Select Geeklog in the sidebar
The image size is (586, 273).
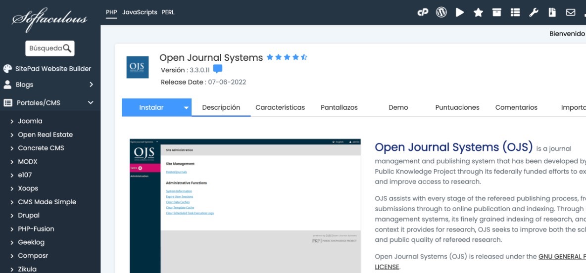(31, 242)
